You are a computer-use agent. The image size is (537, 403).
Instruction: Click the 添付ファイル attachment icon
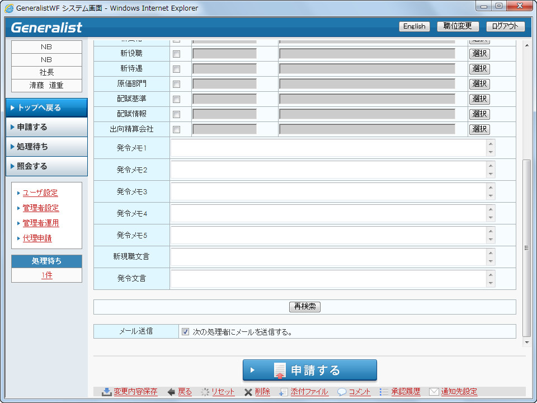click(x=284, y=392)
